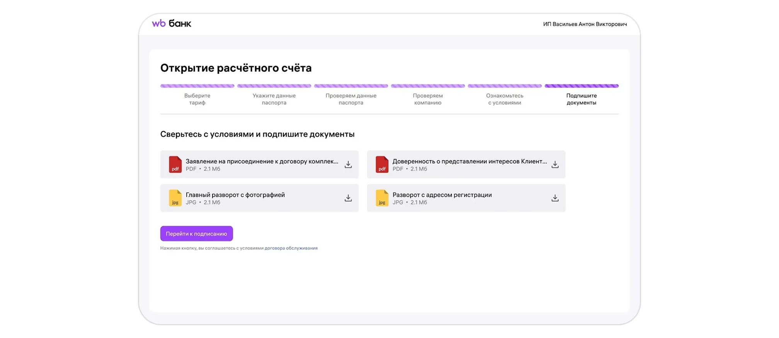Screen dimensions: 779x338
Task: Download the Доверенность о представлении PDF
Action: point(555,165)
